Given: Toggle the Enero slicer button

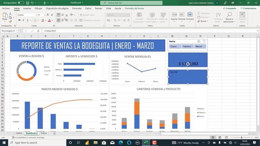Looking at the screenshot, I should click(x=175, y=47).
